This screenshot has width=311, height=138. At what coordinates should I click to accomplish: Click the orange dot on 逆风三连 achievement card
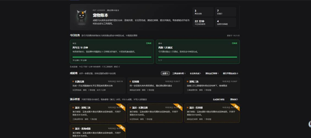187,81
